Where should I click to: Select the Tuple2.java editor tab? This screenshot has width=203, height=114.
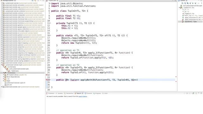pyautogui.click(x=52, y=1)
